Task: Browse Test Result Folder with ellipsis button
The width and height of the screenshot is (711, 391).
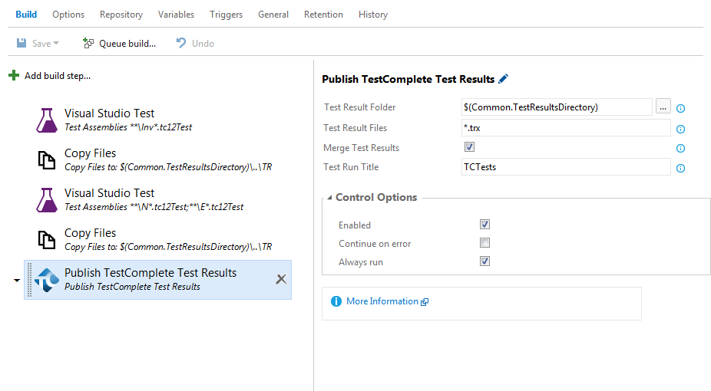Action: [663, 107]
